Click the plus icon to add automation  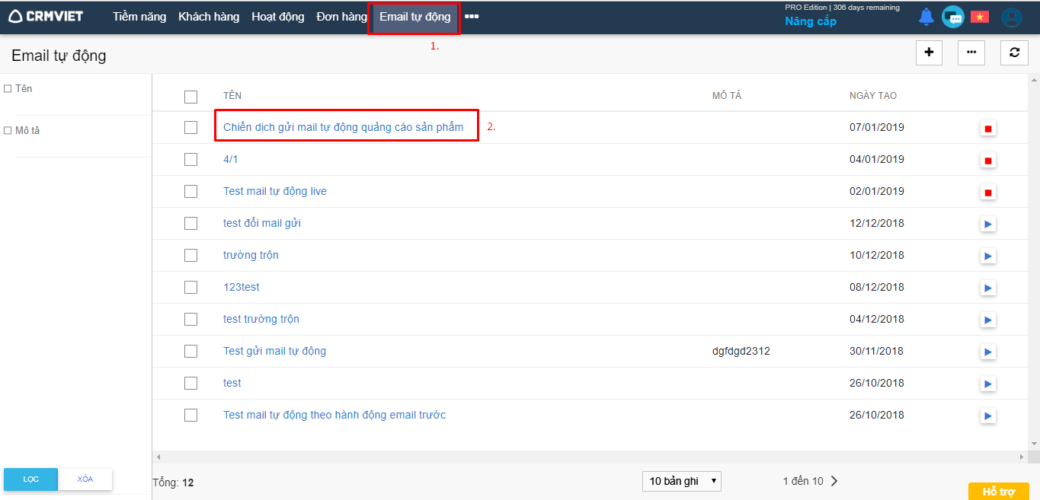tap(929, 53)
